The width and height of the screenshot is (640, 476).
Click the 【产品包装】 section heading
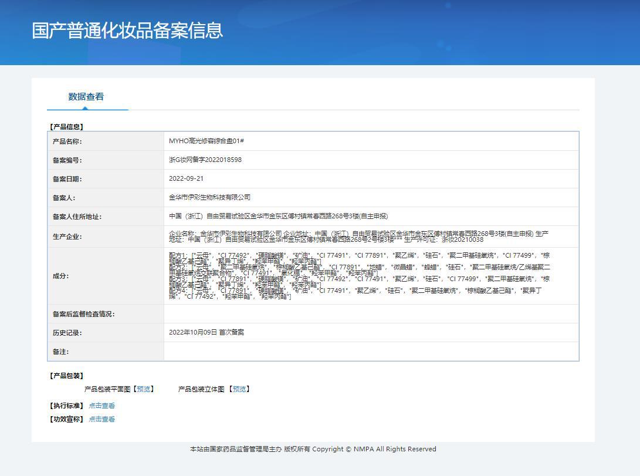point(66,376)
